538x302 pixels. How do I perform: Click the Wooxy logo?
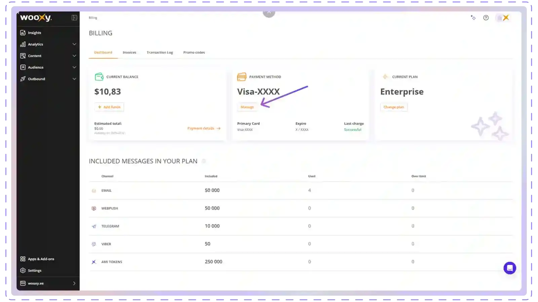tap(36, 18)
